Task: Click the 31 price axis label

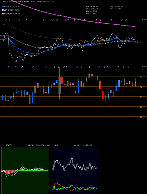Action: [141, 87]
